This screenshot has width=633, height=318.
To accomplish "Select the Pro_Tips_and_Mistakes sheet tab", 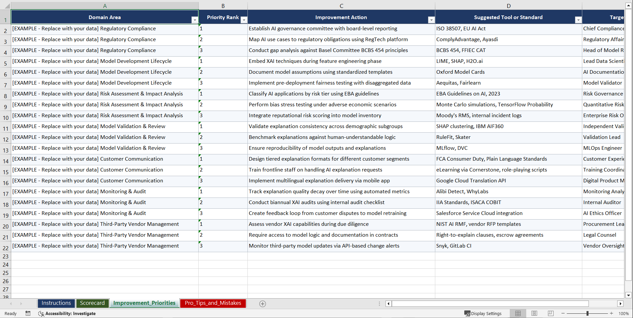I will click(213, 303).
